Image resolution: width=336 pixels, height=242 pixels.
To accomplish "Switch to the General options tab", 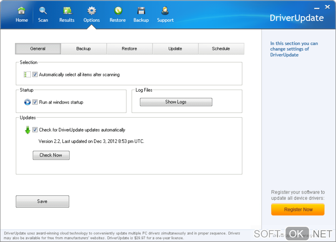I will coord(38,49).
